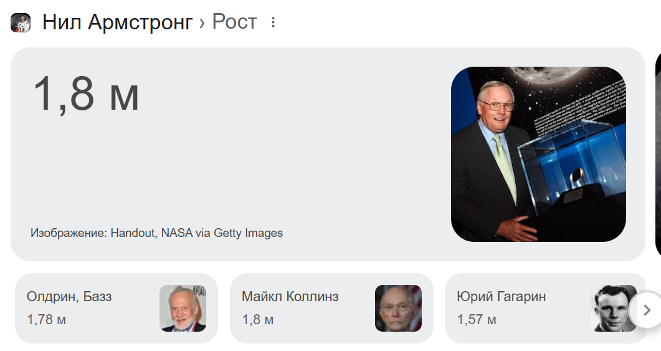Open Michael Collins's portrait thumbnail
This screenshot has width=661, height=351.
pyautogui.click(x=398, y=308)
